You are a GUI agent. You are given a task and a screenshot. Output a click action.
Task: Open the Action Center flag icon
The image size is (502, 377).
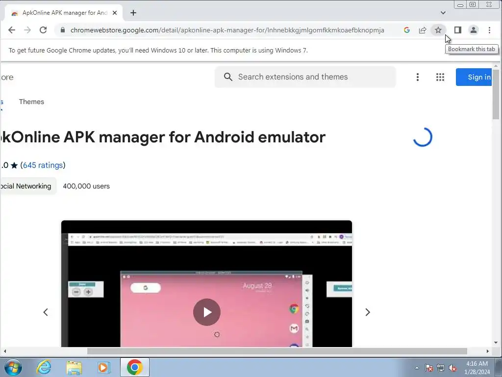pyautogui.click(x=429, y=368)
